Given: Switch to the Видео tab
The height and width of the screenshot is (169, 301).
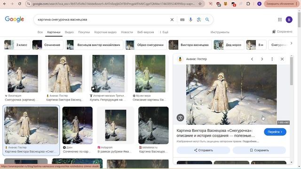Looking at the screenshot, I should (x=69, y=32).
